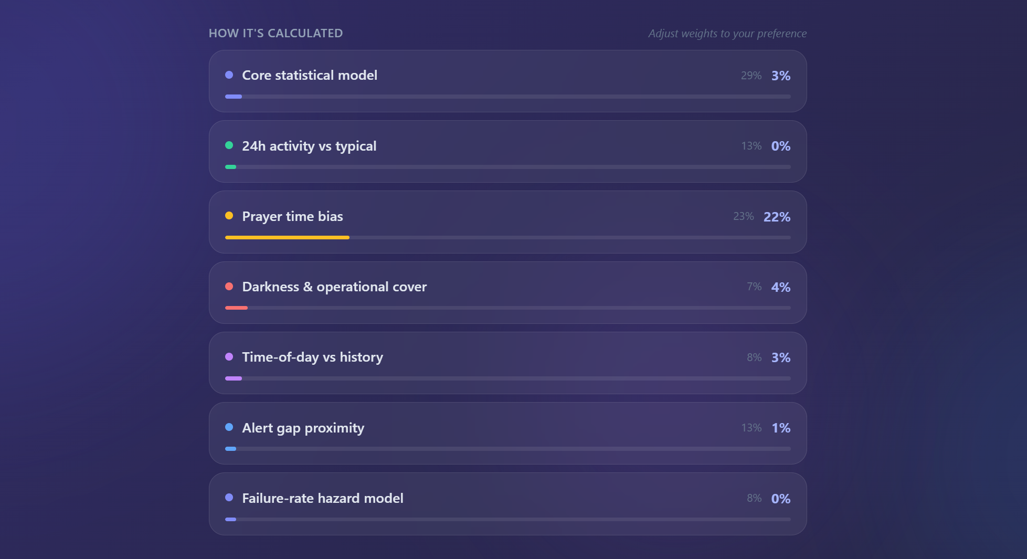Click the yellow dot beside Prayer time bias

pyautogui.click(x=229, y=216)
